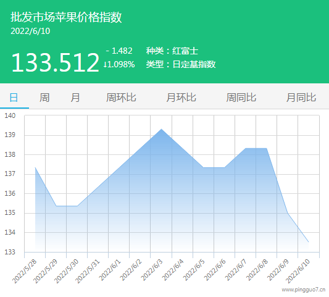Click the 140 y-axis label

click(10, 115)
